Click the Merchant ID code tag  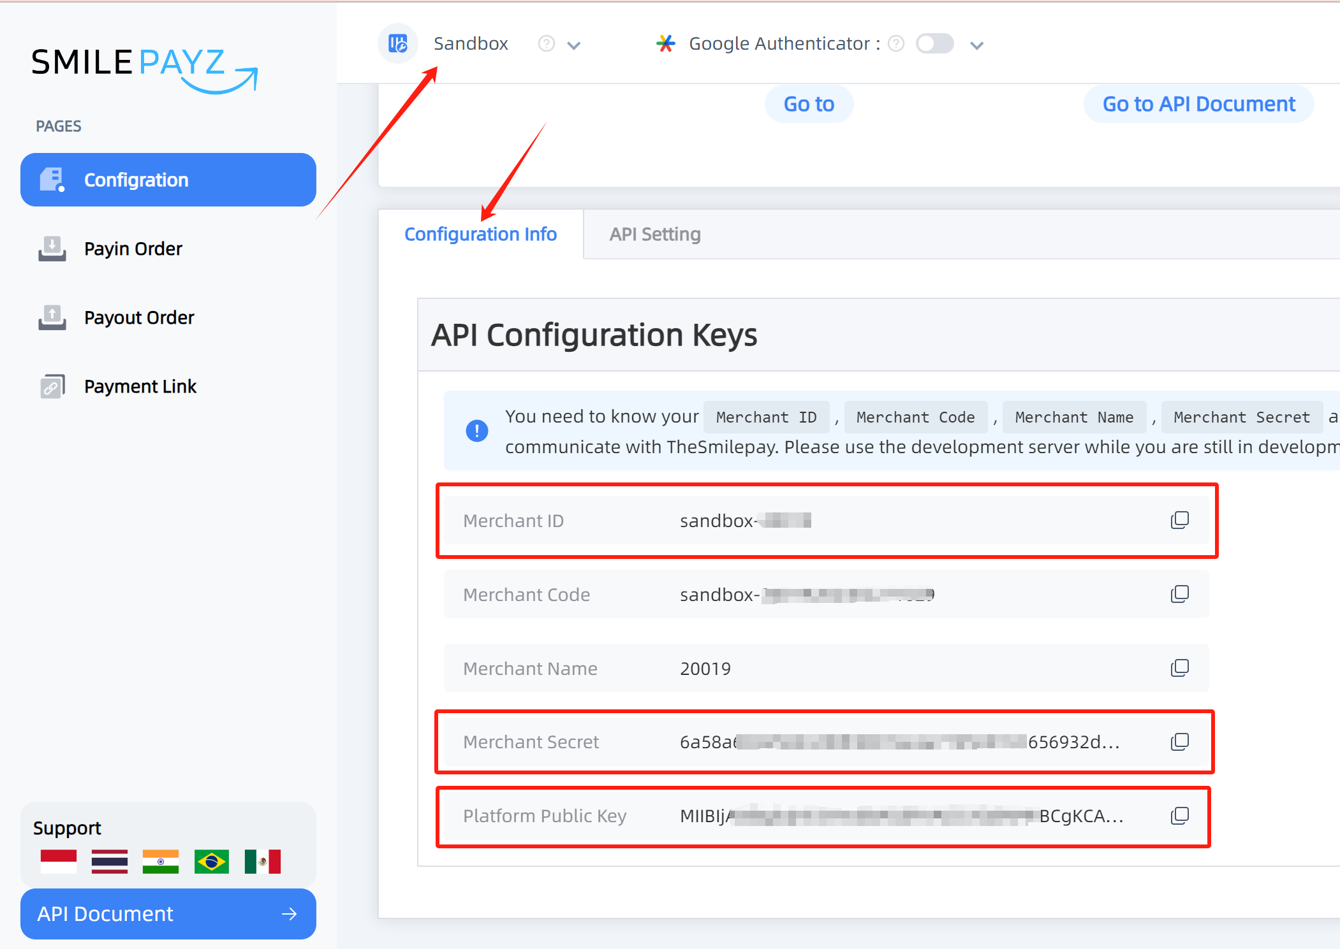click(x=766, y=417)
